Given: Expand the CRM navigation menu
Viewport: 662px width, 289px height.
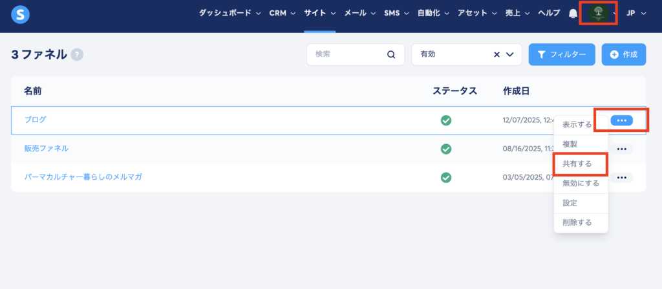Looking at the screenshot, I should point(283,14).
